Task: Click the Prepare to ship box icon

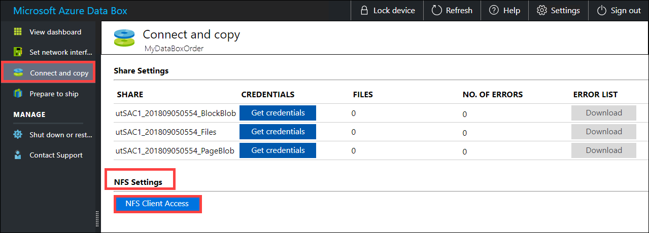Action: pyautogui.click(x=18, y=94)
